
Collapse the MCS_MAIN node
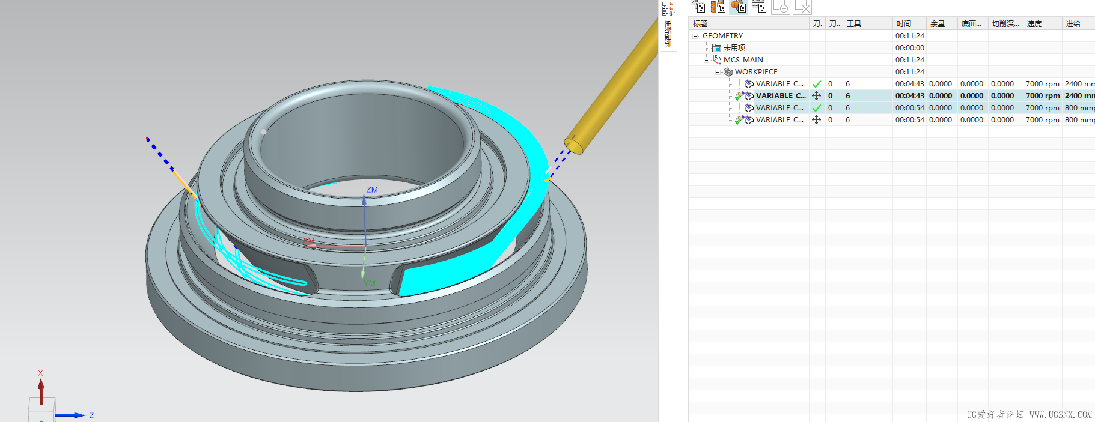706,60
